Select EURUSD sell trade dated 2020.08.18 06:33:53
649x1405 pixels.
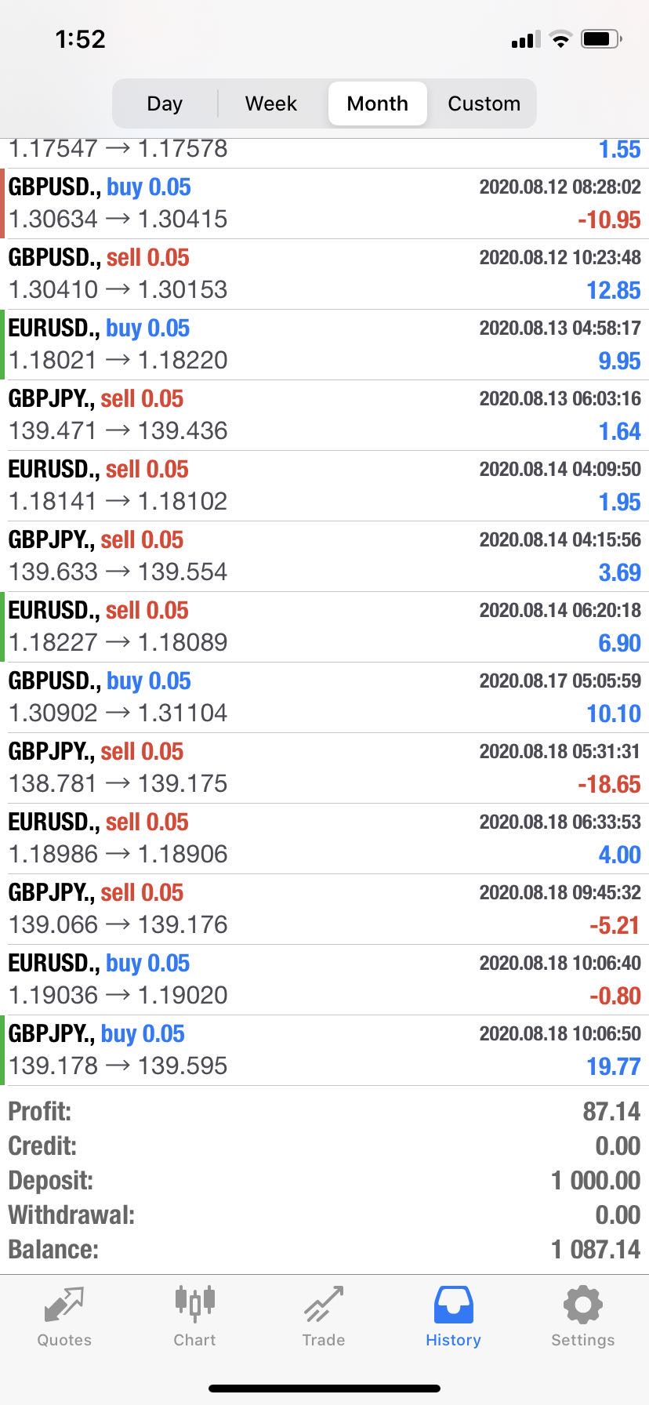tap(324, 839)
